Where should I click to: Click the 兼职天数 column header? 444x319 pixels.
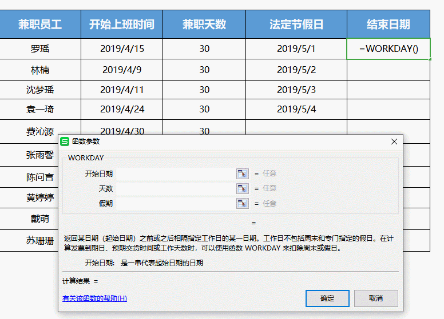(x=204, y=25)
